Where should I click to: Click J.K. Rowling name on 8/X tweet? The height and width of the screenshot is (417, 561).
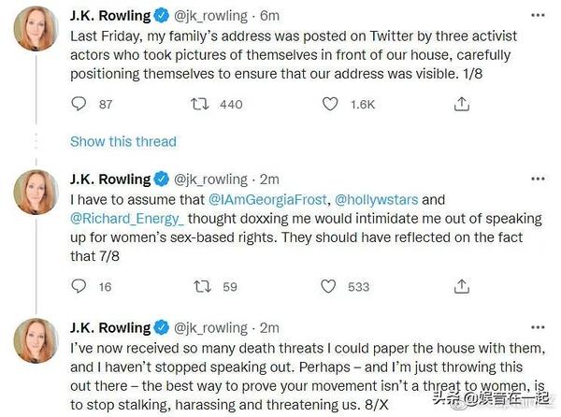pos(110,327)
